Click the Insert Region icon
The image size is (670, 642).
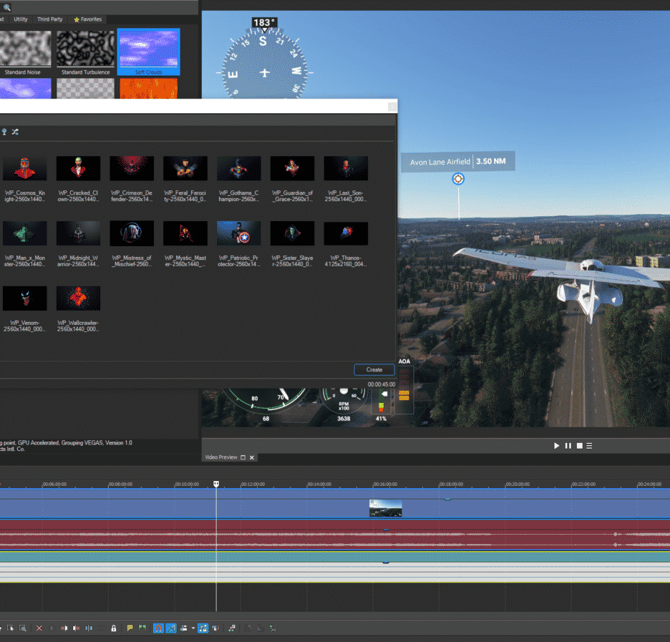[142, 628]
